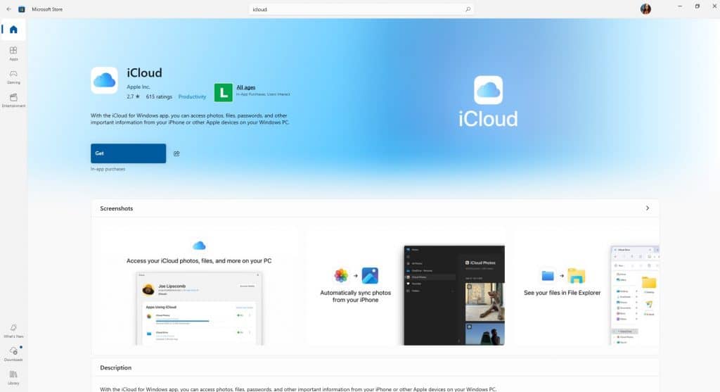The image size is (720, 392).
Task: Open Downloads in the sidebar
Action: [x=13, y=354]
